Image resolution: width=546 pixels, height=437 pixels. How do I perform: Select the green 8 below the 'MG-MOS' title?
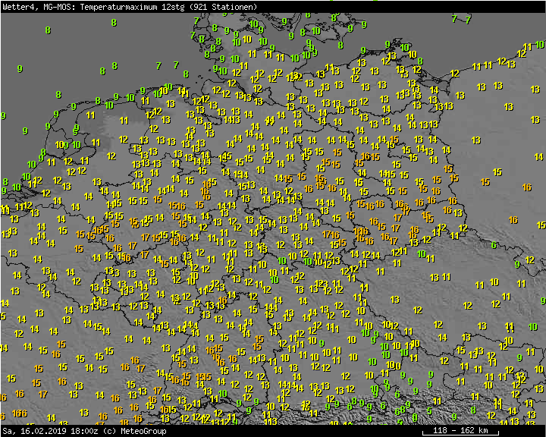[x=48, y=30]
